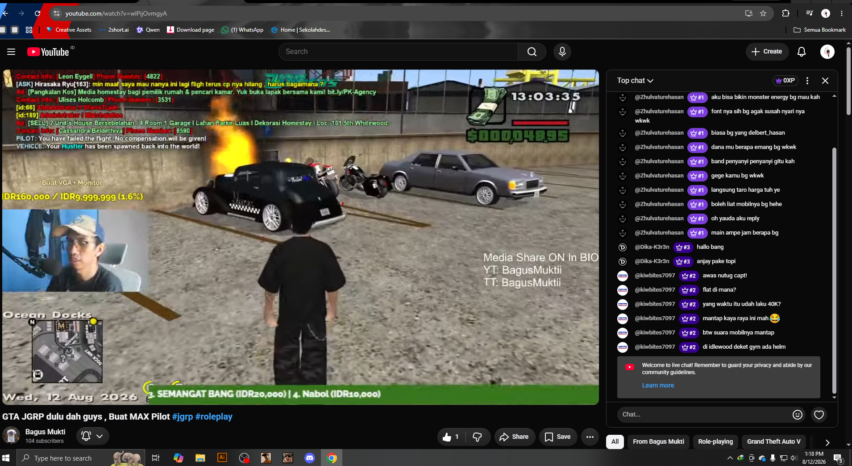This screenshot has width=852, height=466.
Task: Share this video
Action: point(514,437)
